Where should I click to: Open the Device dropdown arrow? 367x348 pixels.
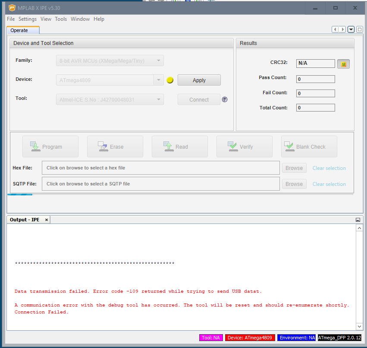pos(159,80)
